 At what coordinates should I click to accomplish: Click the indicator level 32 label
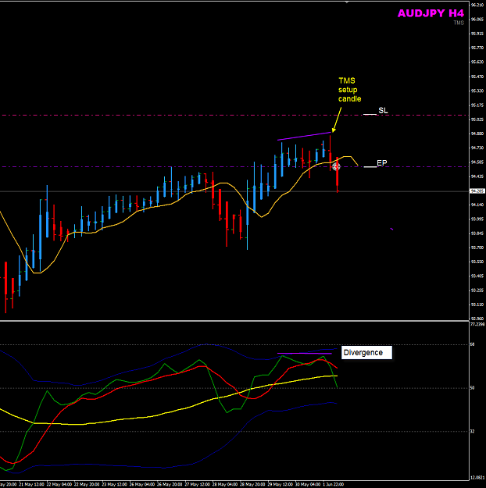click(472, 431)
